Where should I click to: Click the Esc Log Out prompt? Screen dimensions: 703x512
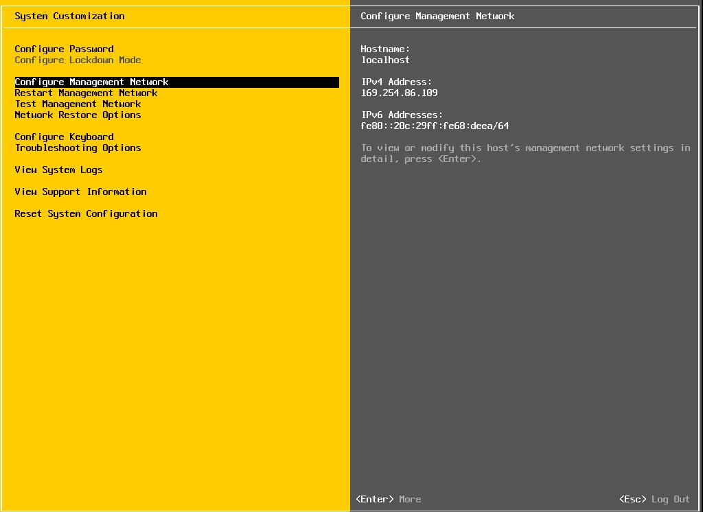[x=654, y=499]
